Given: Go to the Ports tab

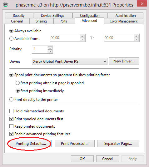Looking at the screenshot, I should pos(63,21).
